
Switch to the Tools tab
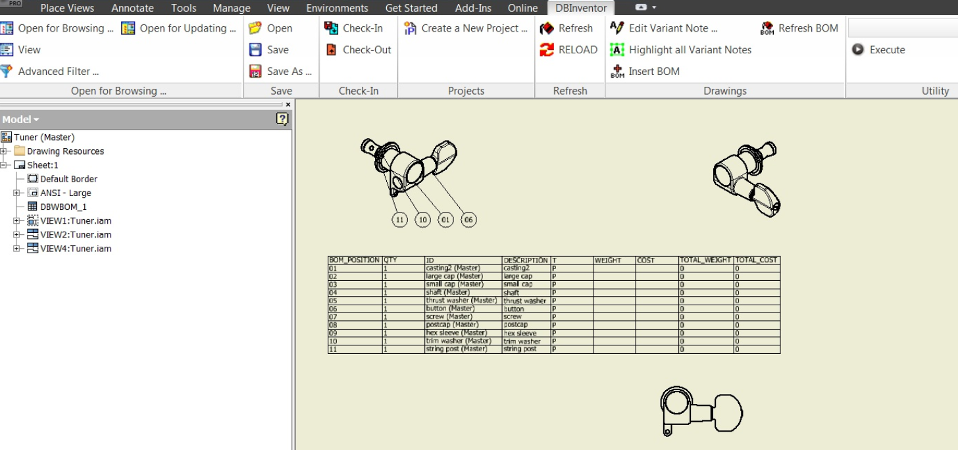[x=184, y=8]
